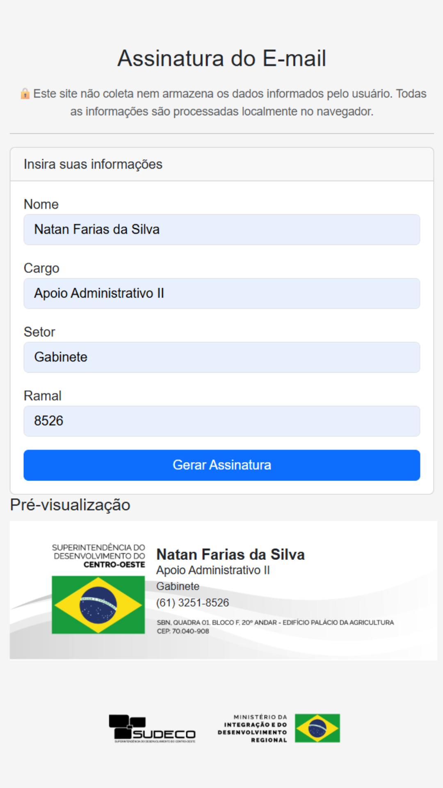Click the lock icon in privacy notice
Screen dimensions: 443x788
point(25,94)
